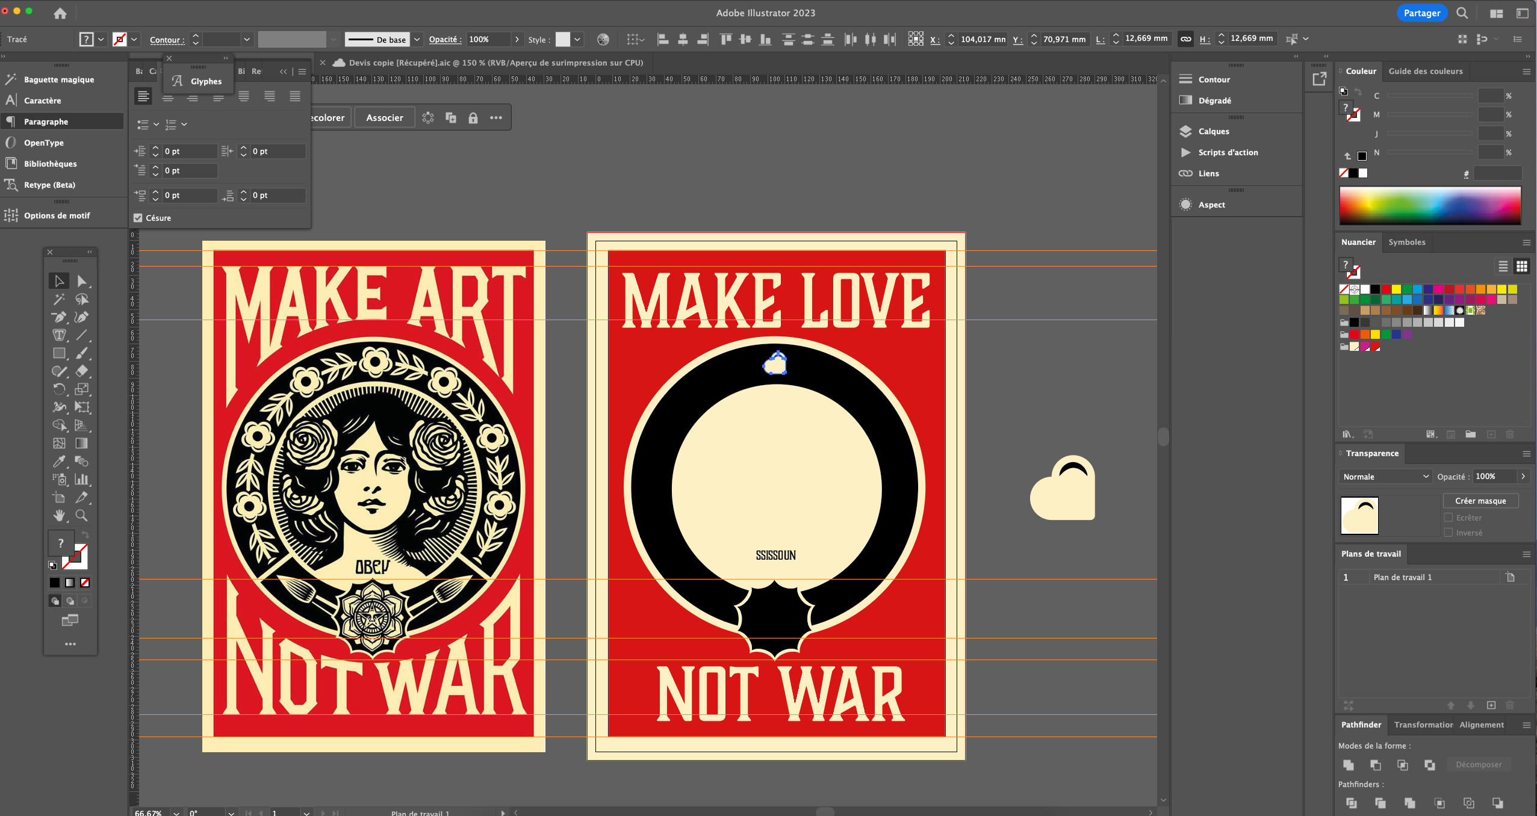Uncheck the Césure checkbox
Image resolution: width=1537 pixels, height=816 pixels.
[138, 218]
